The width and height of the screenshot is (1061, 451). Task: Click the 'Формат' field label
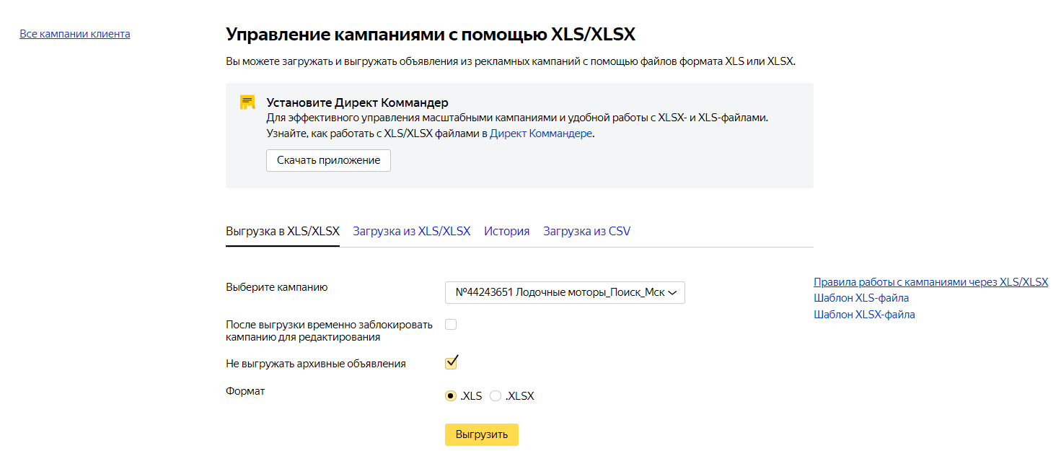245,391
